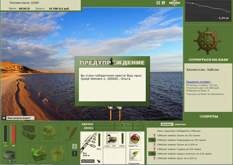The height and width of the screenshot is (165, 233).
Task: Click the fisherman icon beside pause
Action: pyautogui.click(x=163, y=3)
